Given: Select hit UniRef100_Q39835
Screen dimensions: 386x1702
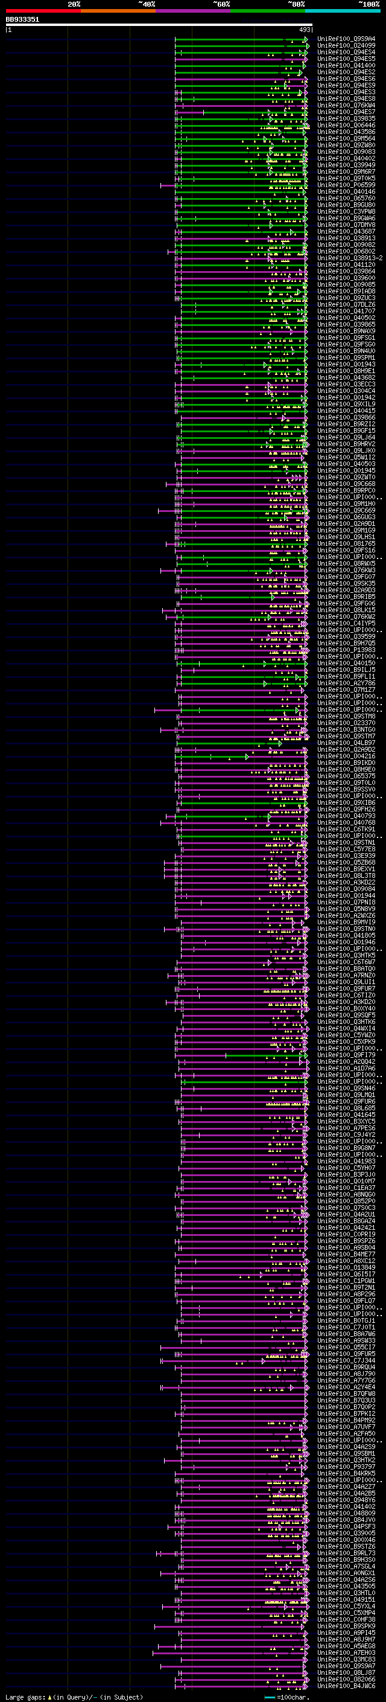Looking at the screenshot, I should [x=346, y=118].
